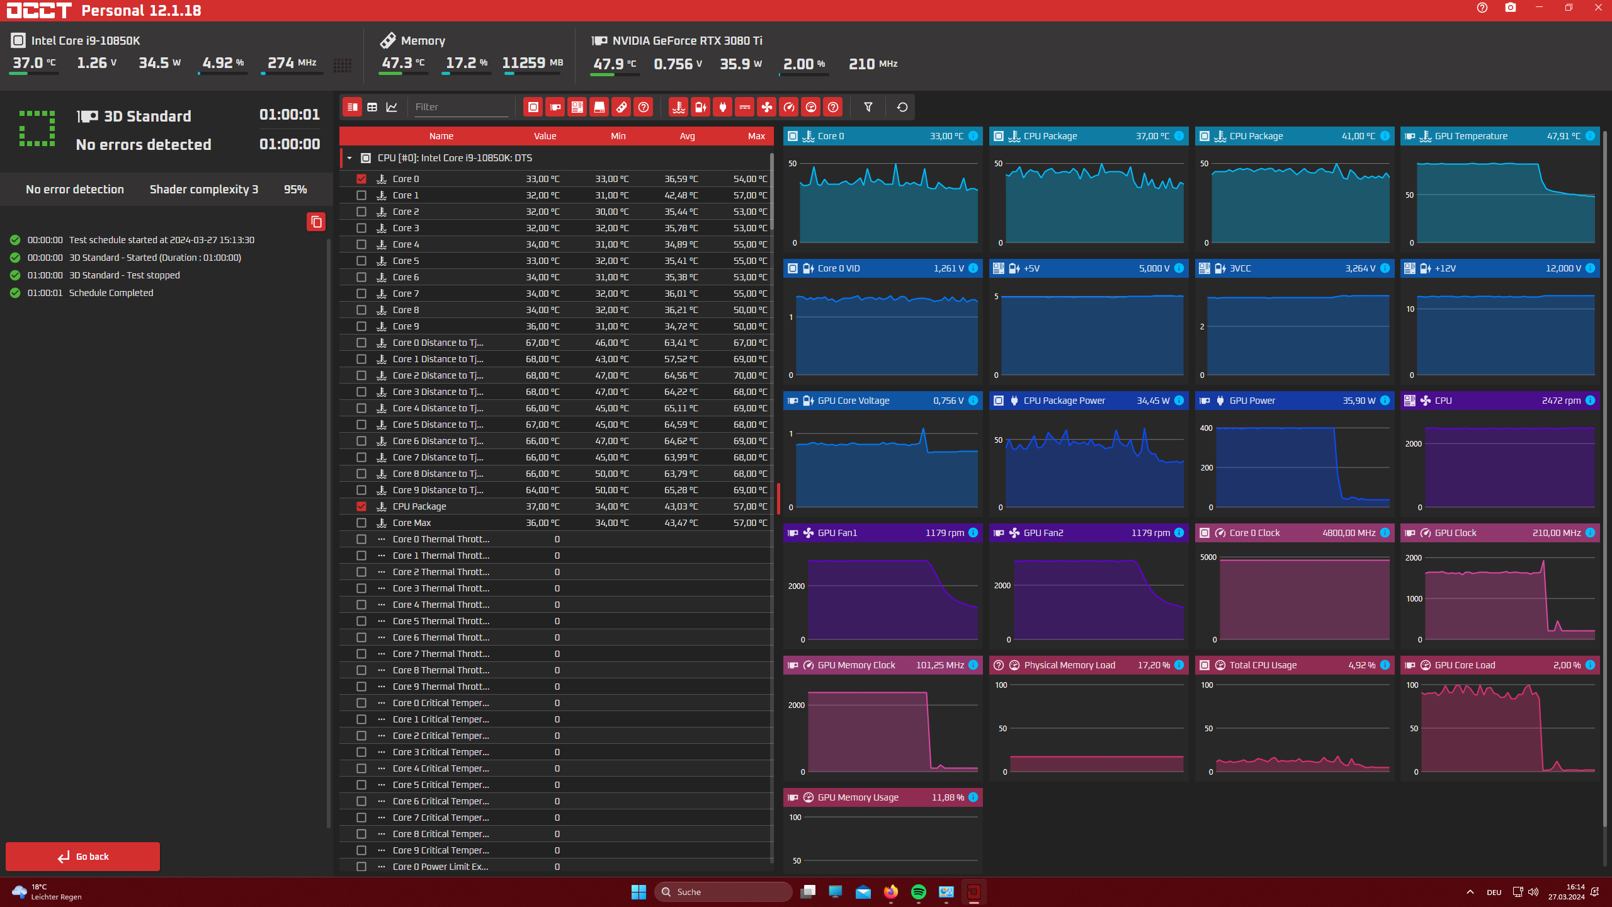Reset sensor min/max values with the refresh icon
Viewport: 1612px width, 907px height.
(x=902, y=107)
